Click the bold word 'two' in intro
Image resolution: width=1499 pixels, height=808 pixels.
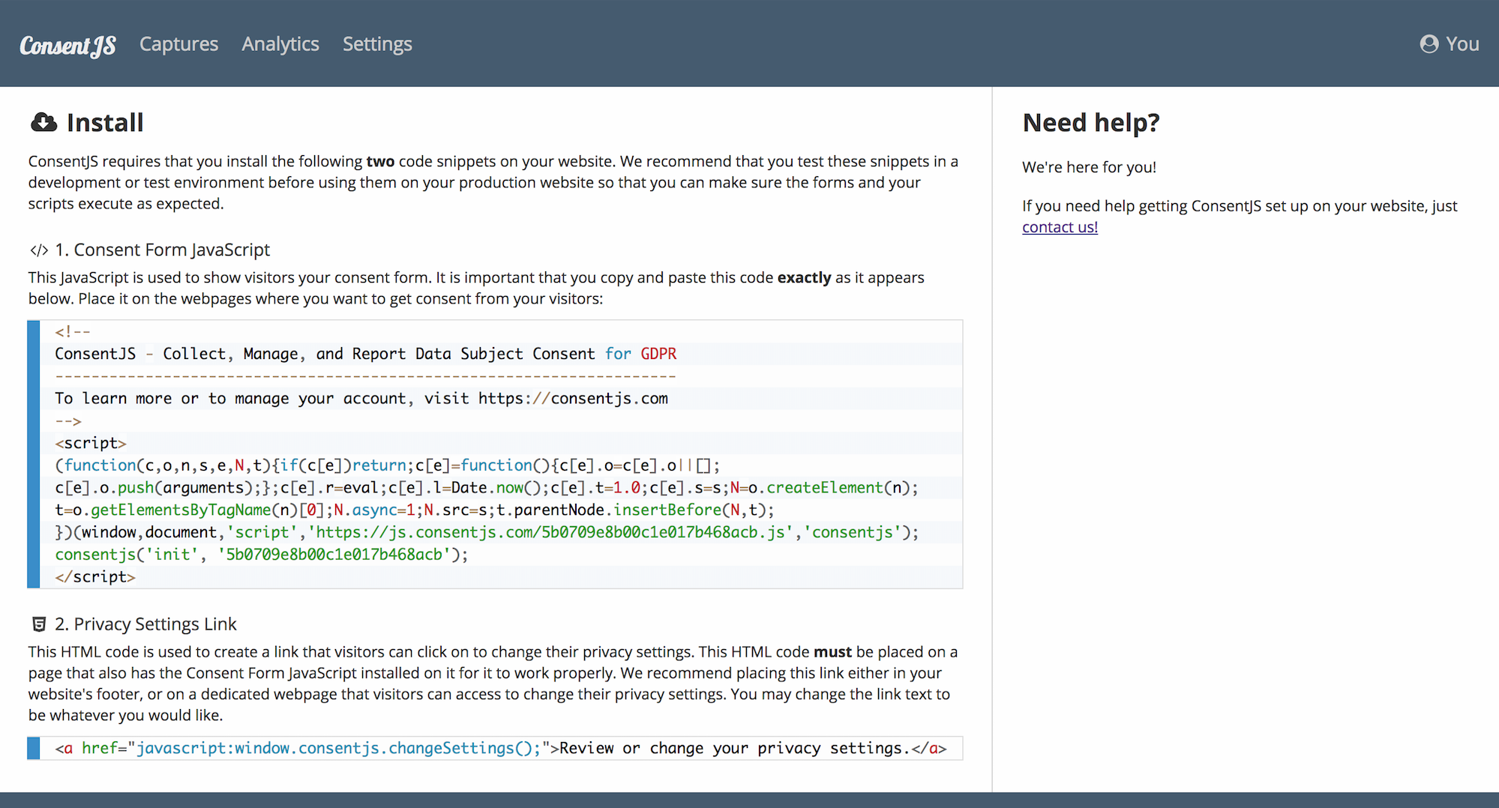click(x=380, y=161)
